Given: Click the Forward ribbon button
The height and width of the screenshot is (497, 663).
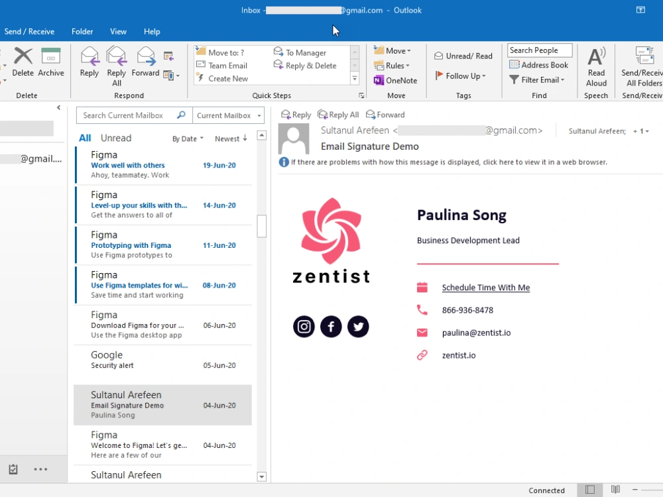Looking at the screenshot, I should click(145, 62).
